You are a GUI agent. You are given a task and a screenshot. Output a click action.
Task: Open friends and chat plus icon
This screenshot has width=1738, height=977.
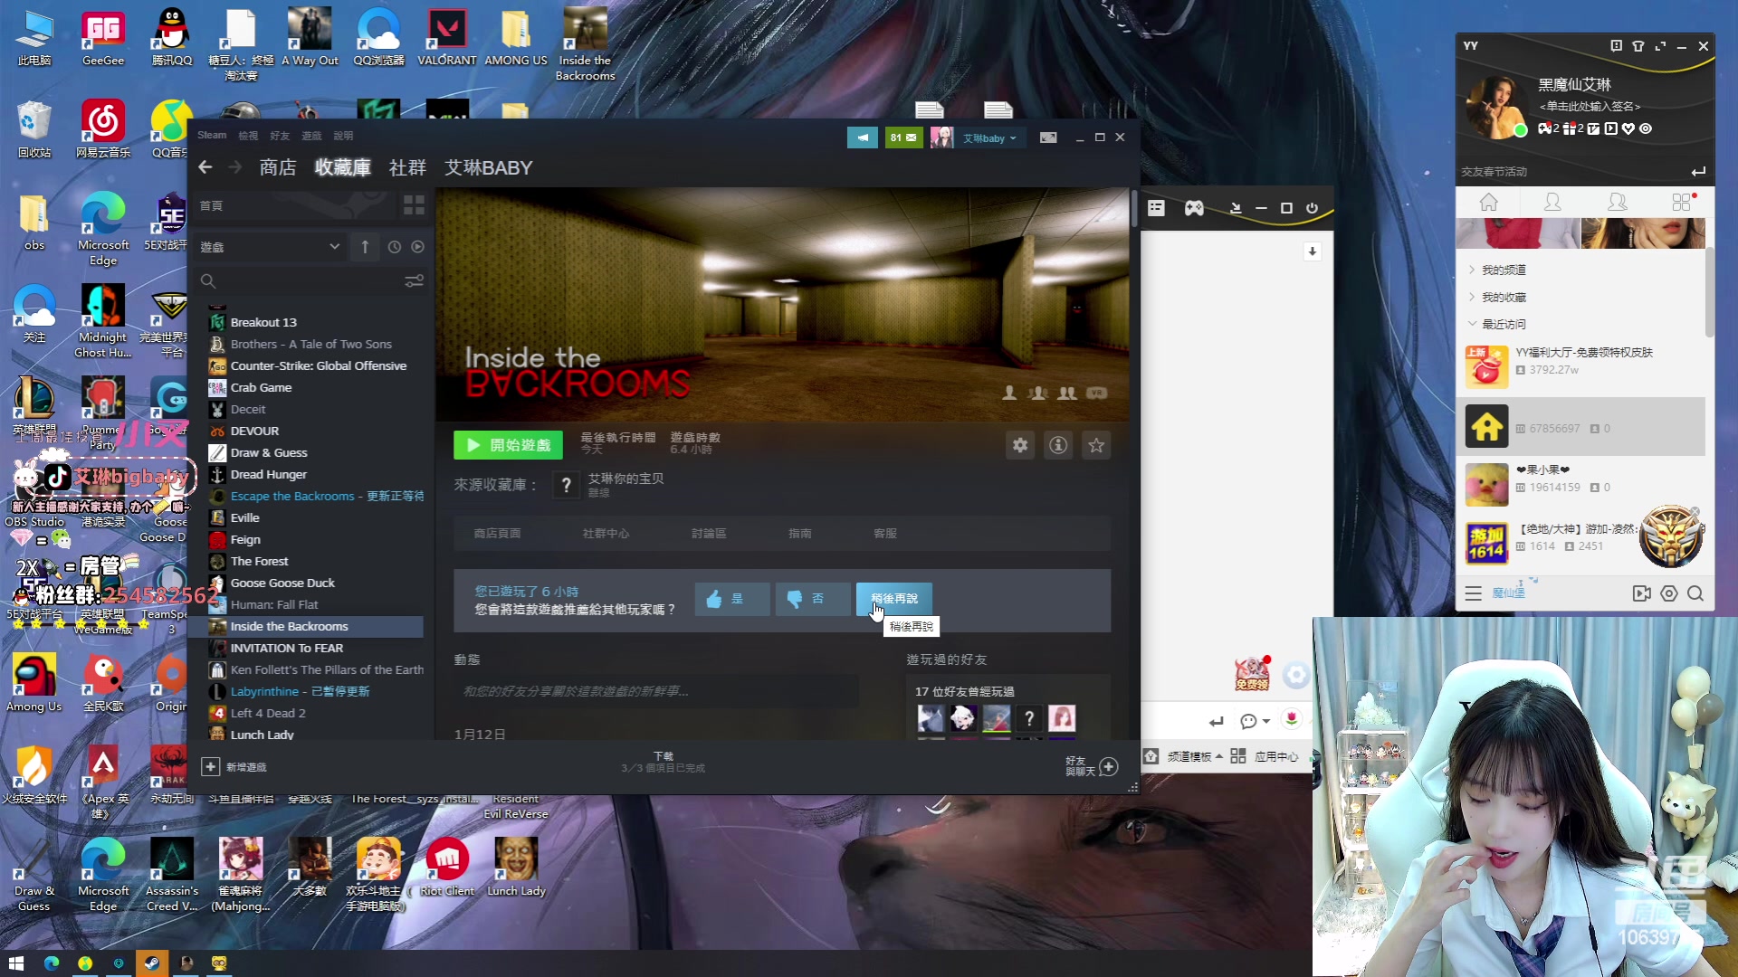click(x=1108, y=766)
